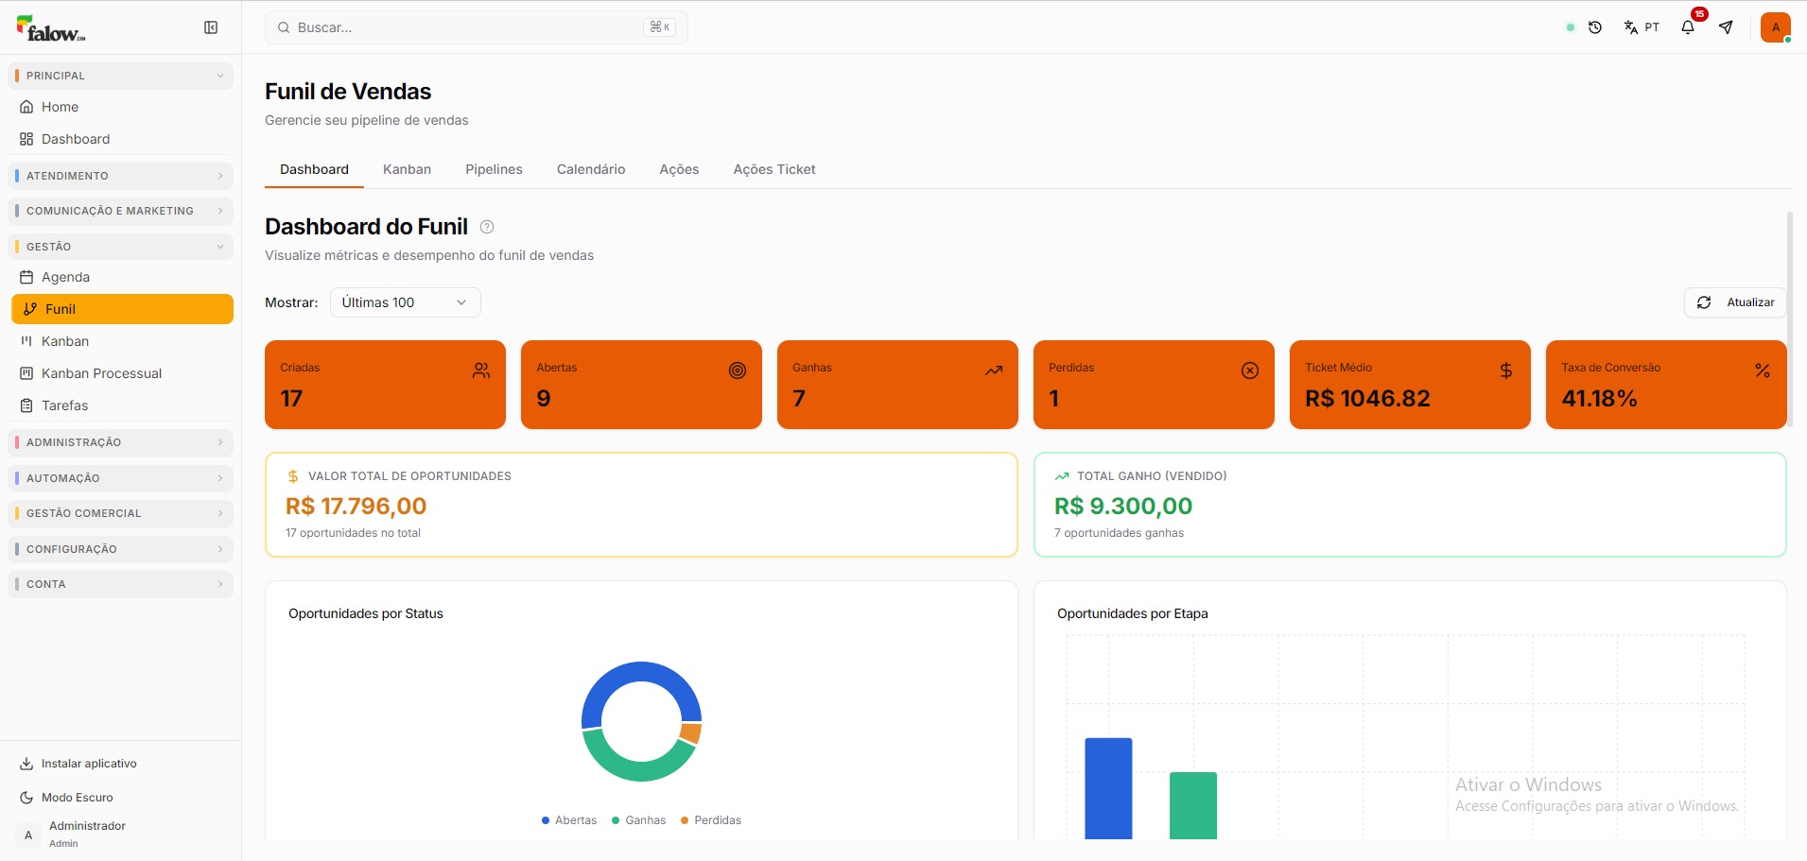Click the paper plane send icon
The width and height of the screenshot is (1807, 861).
click(x=1727, y=27)
